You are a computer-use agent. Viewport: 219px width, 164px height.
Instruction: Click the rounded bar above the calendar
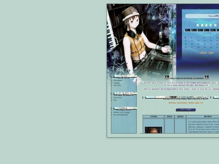202,16
